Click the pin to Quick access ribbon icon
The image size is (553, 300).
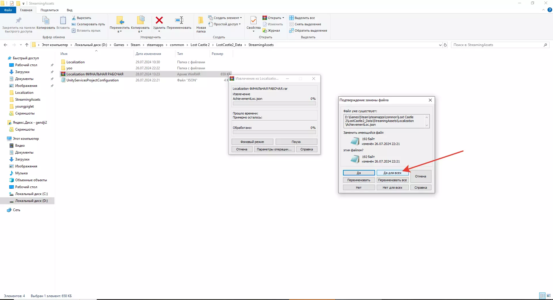tap(19, 20)
